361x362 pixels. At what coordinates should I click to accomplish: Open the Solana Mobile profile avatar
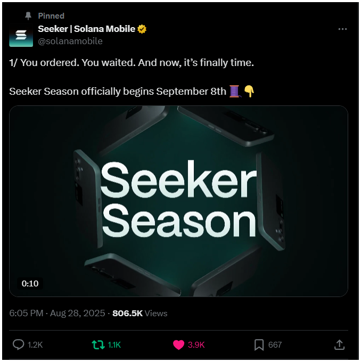(x=21, y=35)
